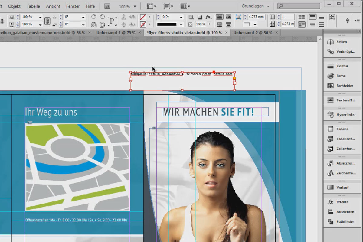
Task: Center text vertically in frame
Action: (312, 24)
